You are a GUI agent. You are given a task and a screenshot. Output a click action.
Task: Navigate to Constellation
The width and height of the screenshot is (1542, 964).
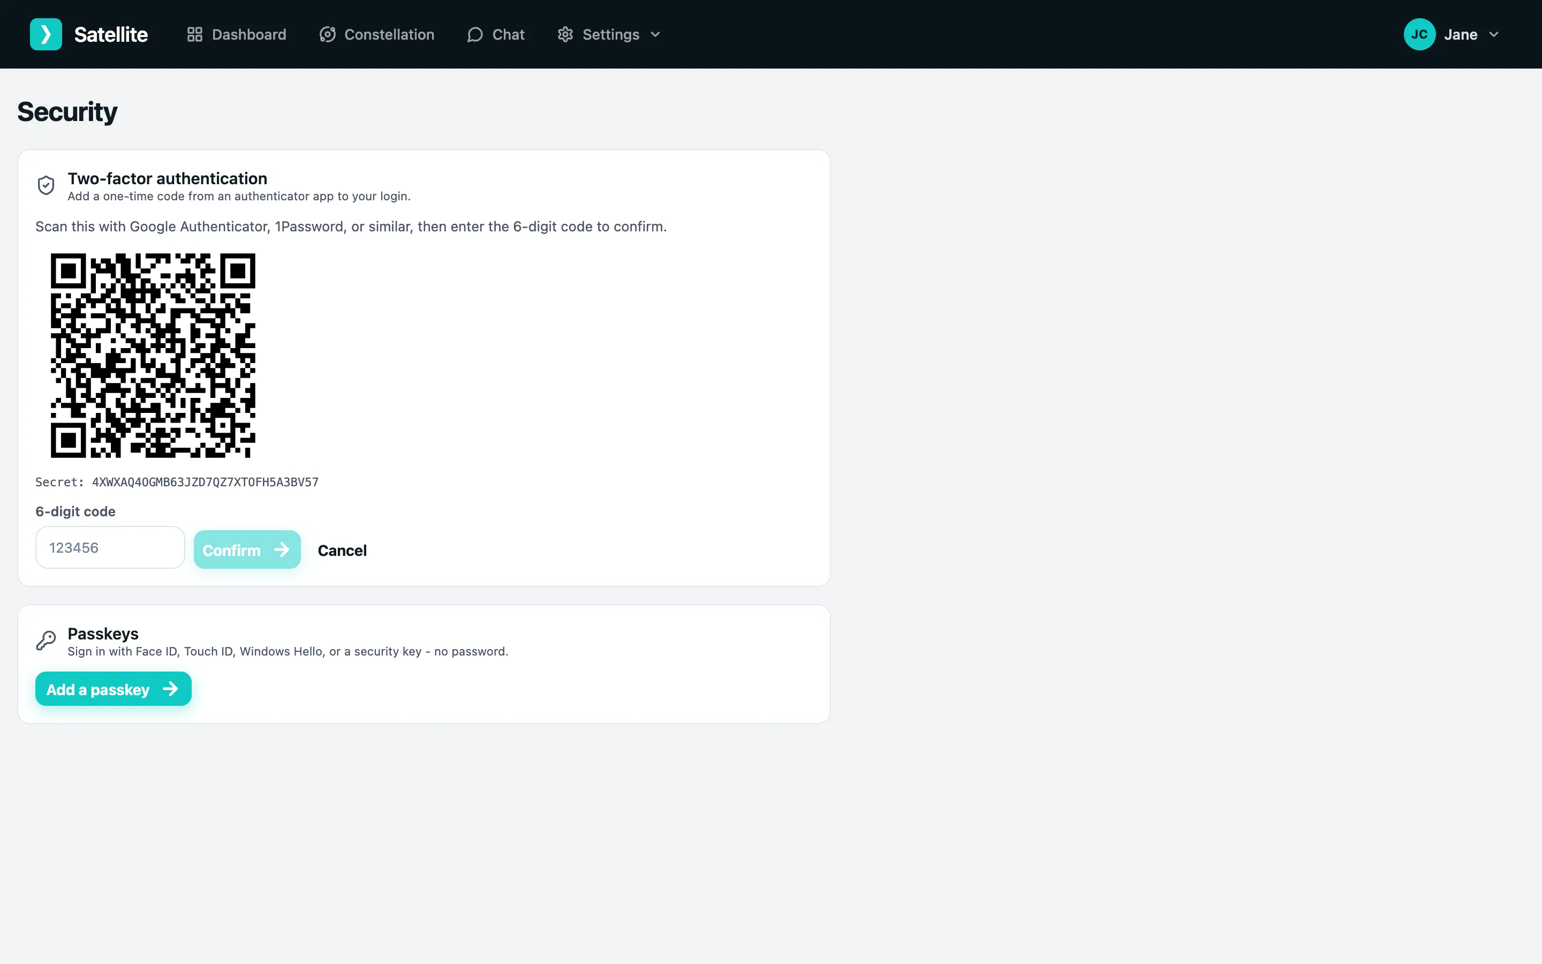point(377,34)
